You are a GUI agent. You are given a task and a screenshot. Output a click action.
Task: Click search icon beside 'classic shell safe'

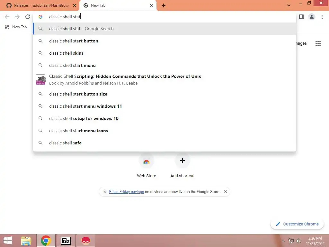coord(40,143)
